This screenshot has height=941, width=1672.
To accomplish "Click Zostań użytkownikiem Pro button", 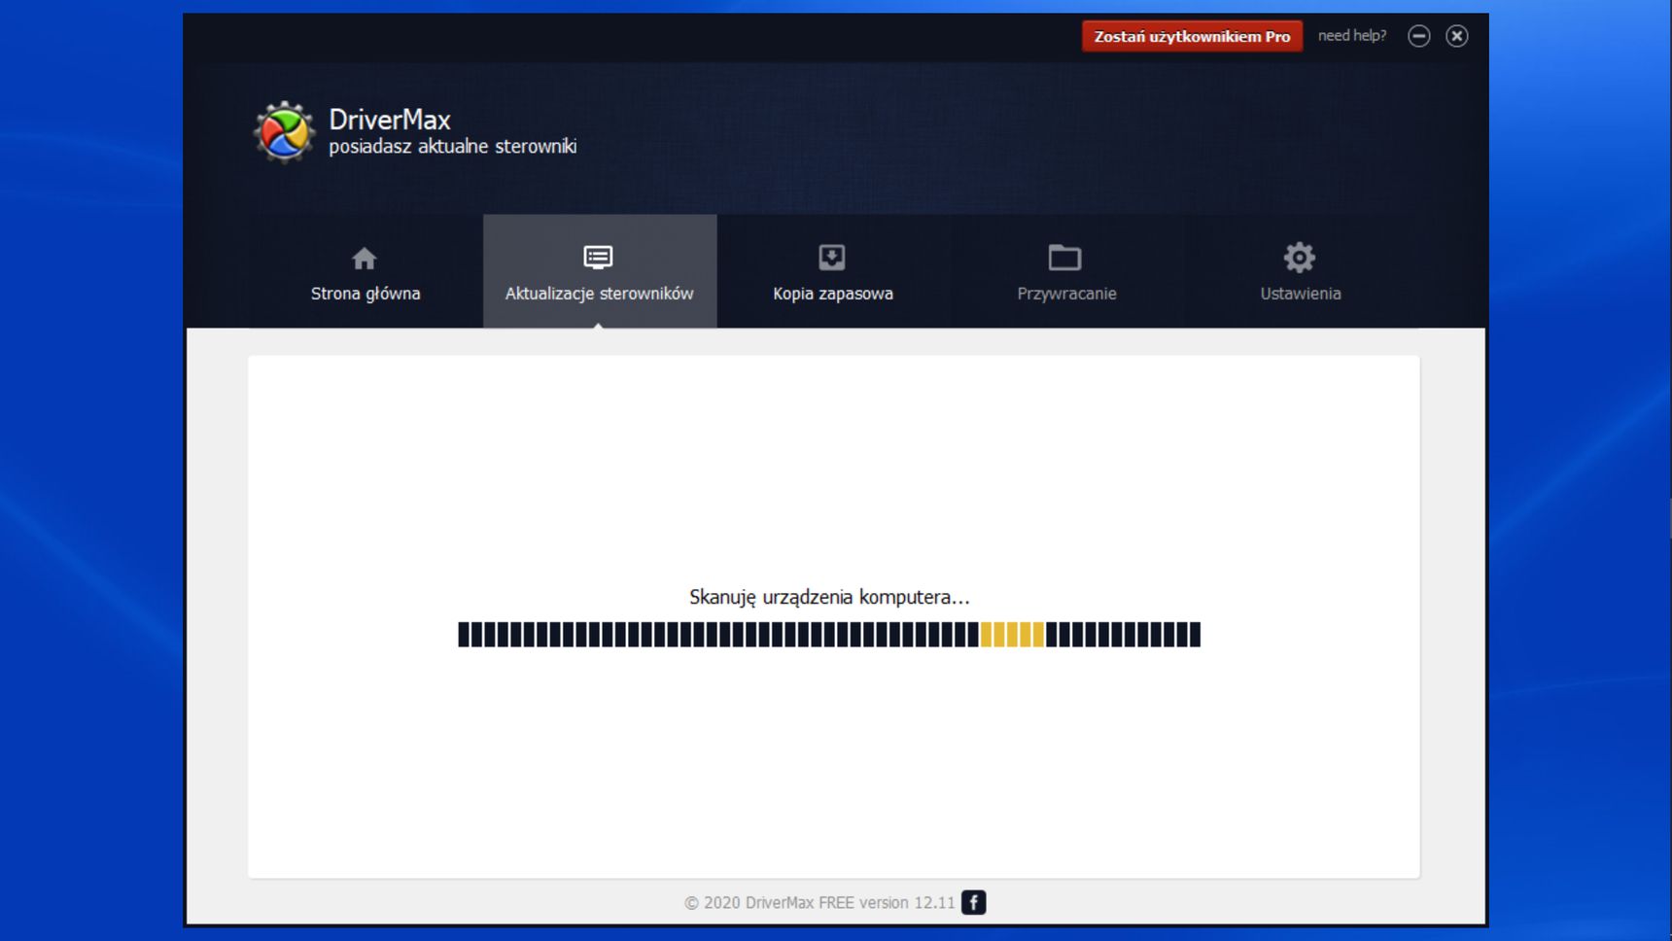I will 1192,36.
